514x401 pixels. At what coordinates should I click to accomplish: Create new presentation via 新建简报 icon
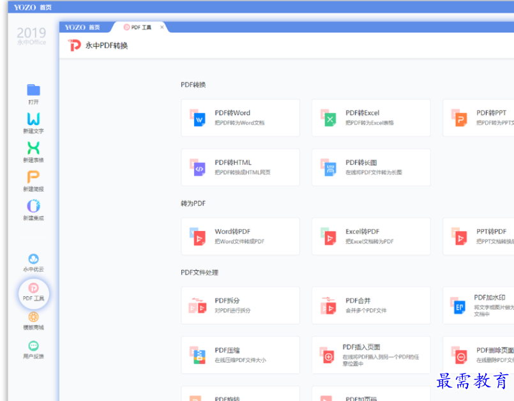click(33, 177)
